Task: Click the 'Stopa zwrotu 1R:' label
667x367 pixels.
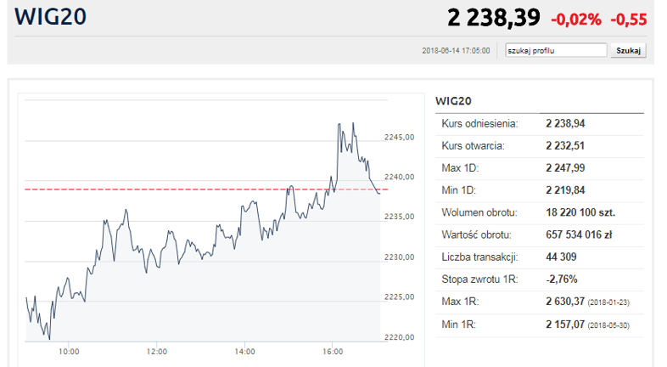Action: click(x=479, y=279)
